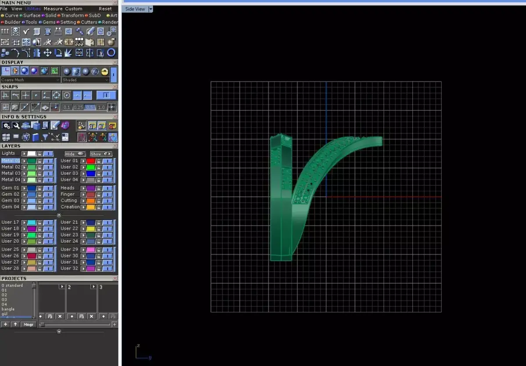
Task: Select the four-way move arrows tool
Action: (47, 53)
